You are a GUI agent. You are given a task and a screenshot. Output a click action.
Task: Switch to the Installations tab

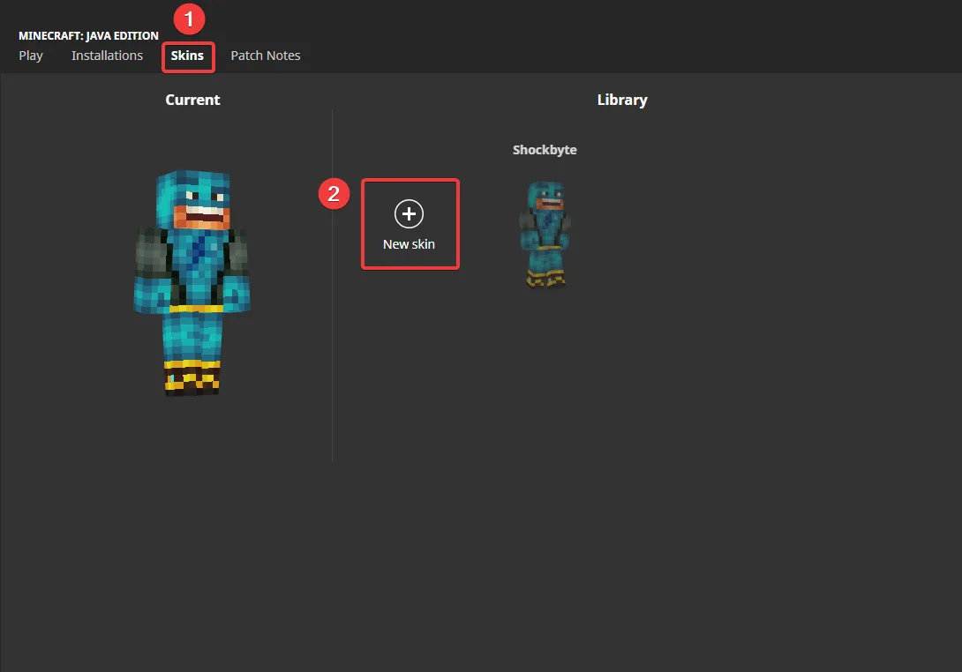tap(107, 56)
